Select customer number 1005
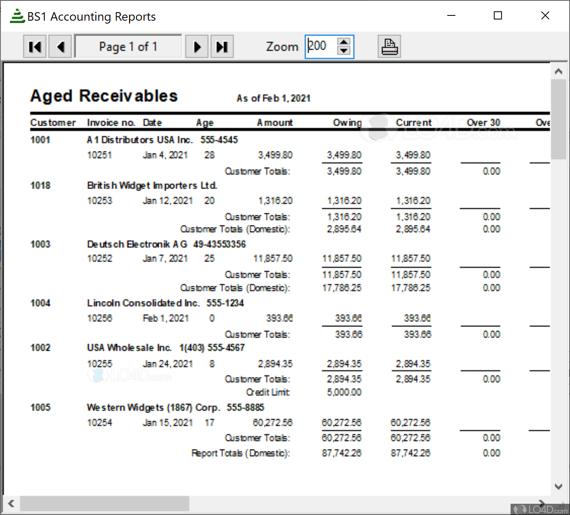Image resolution: width=570 pixels, height=515 pixels. [41, 407]
